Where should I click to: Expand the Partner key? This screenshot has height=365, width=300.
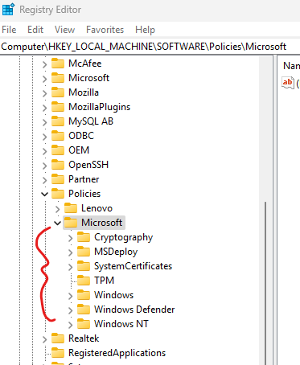coord(44,180)
